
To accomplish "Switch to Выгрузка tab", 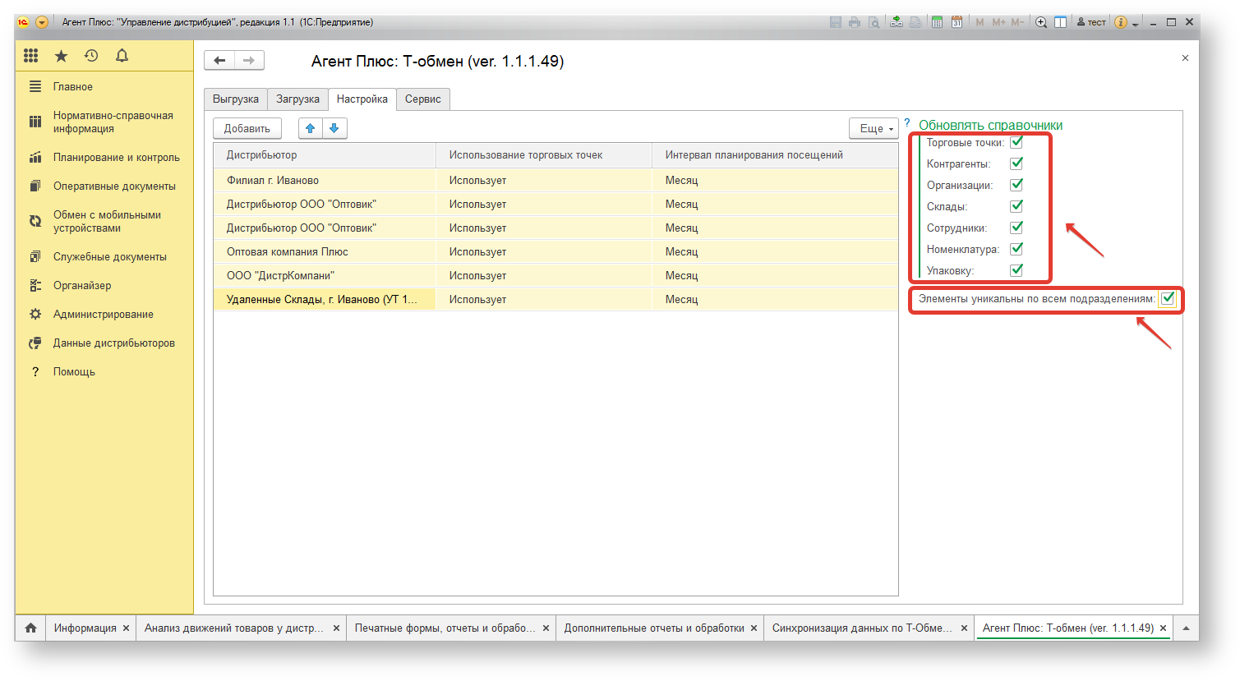I will (236, 99).
